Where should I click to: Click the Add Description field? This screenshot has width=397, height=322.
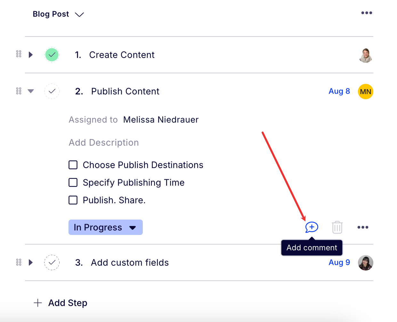[104, 142]
